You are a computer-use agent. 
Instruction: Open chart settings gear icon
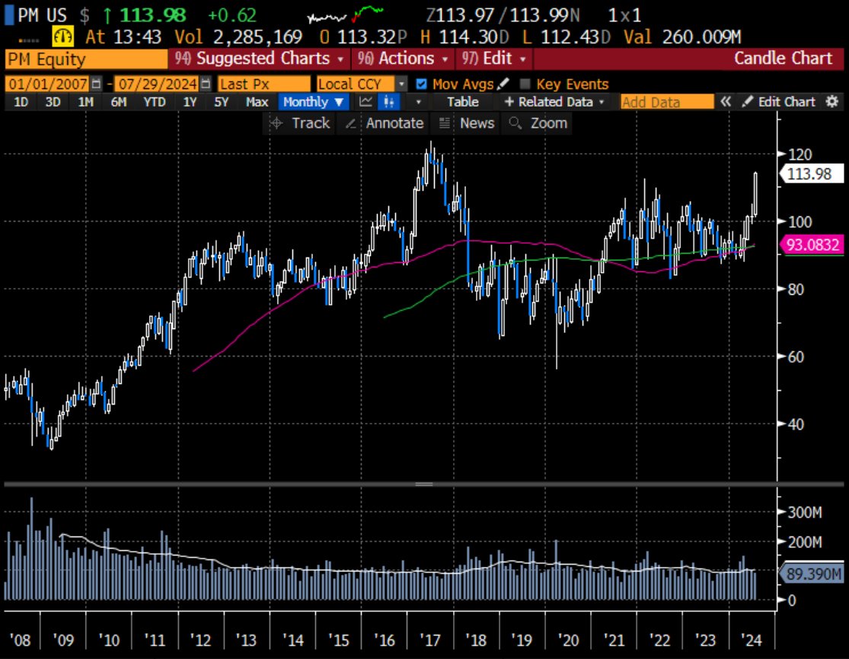(x=832, y=102)
